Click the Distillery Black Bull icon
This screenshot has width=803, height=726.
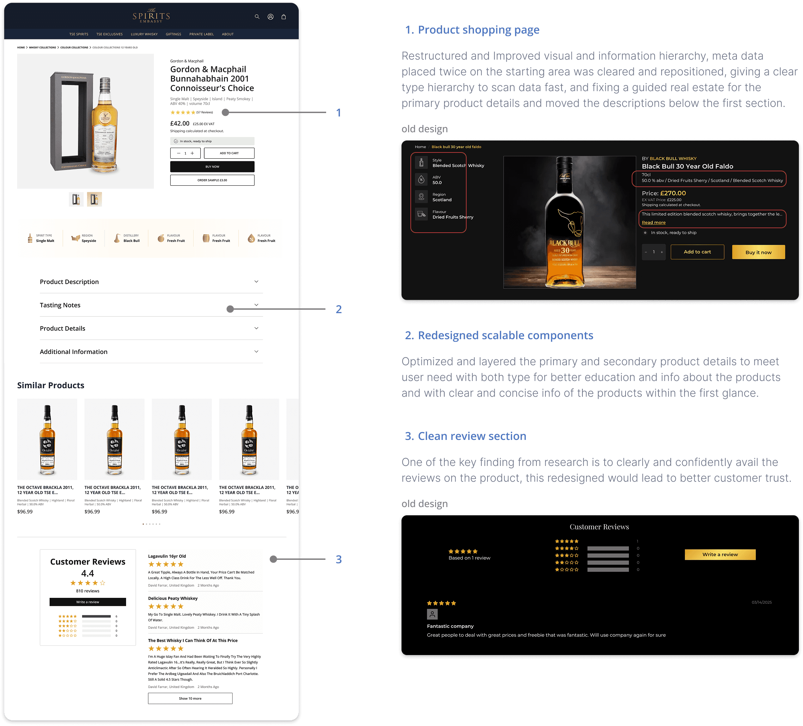click(117, 238)
